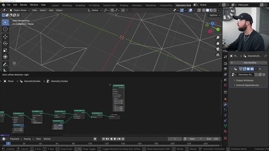Open the Help menu
Viewport: 269px width, 151px height.
(43, 5)
